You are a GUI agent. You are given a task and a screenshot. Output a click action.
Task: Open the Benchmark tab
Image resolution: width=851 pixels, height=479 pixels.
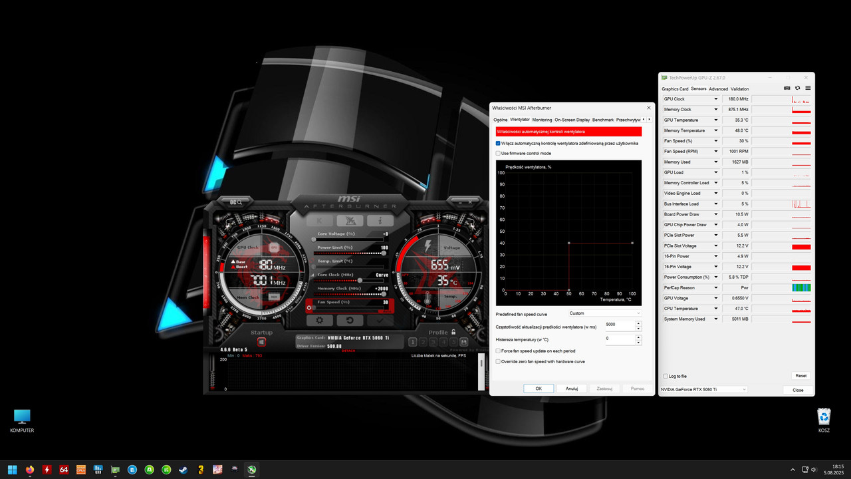(x=603, y=120)
